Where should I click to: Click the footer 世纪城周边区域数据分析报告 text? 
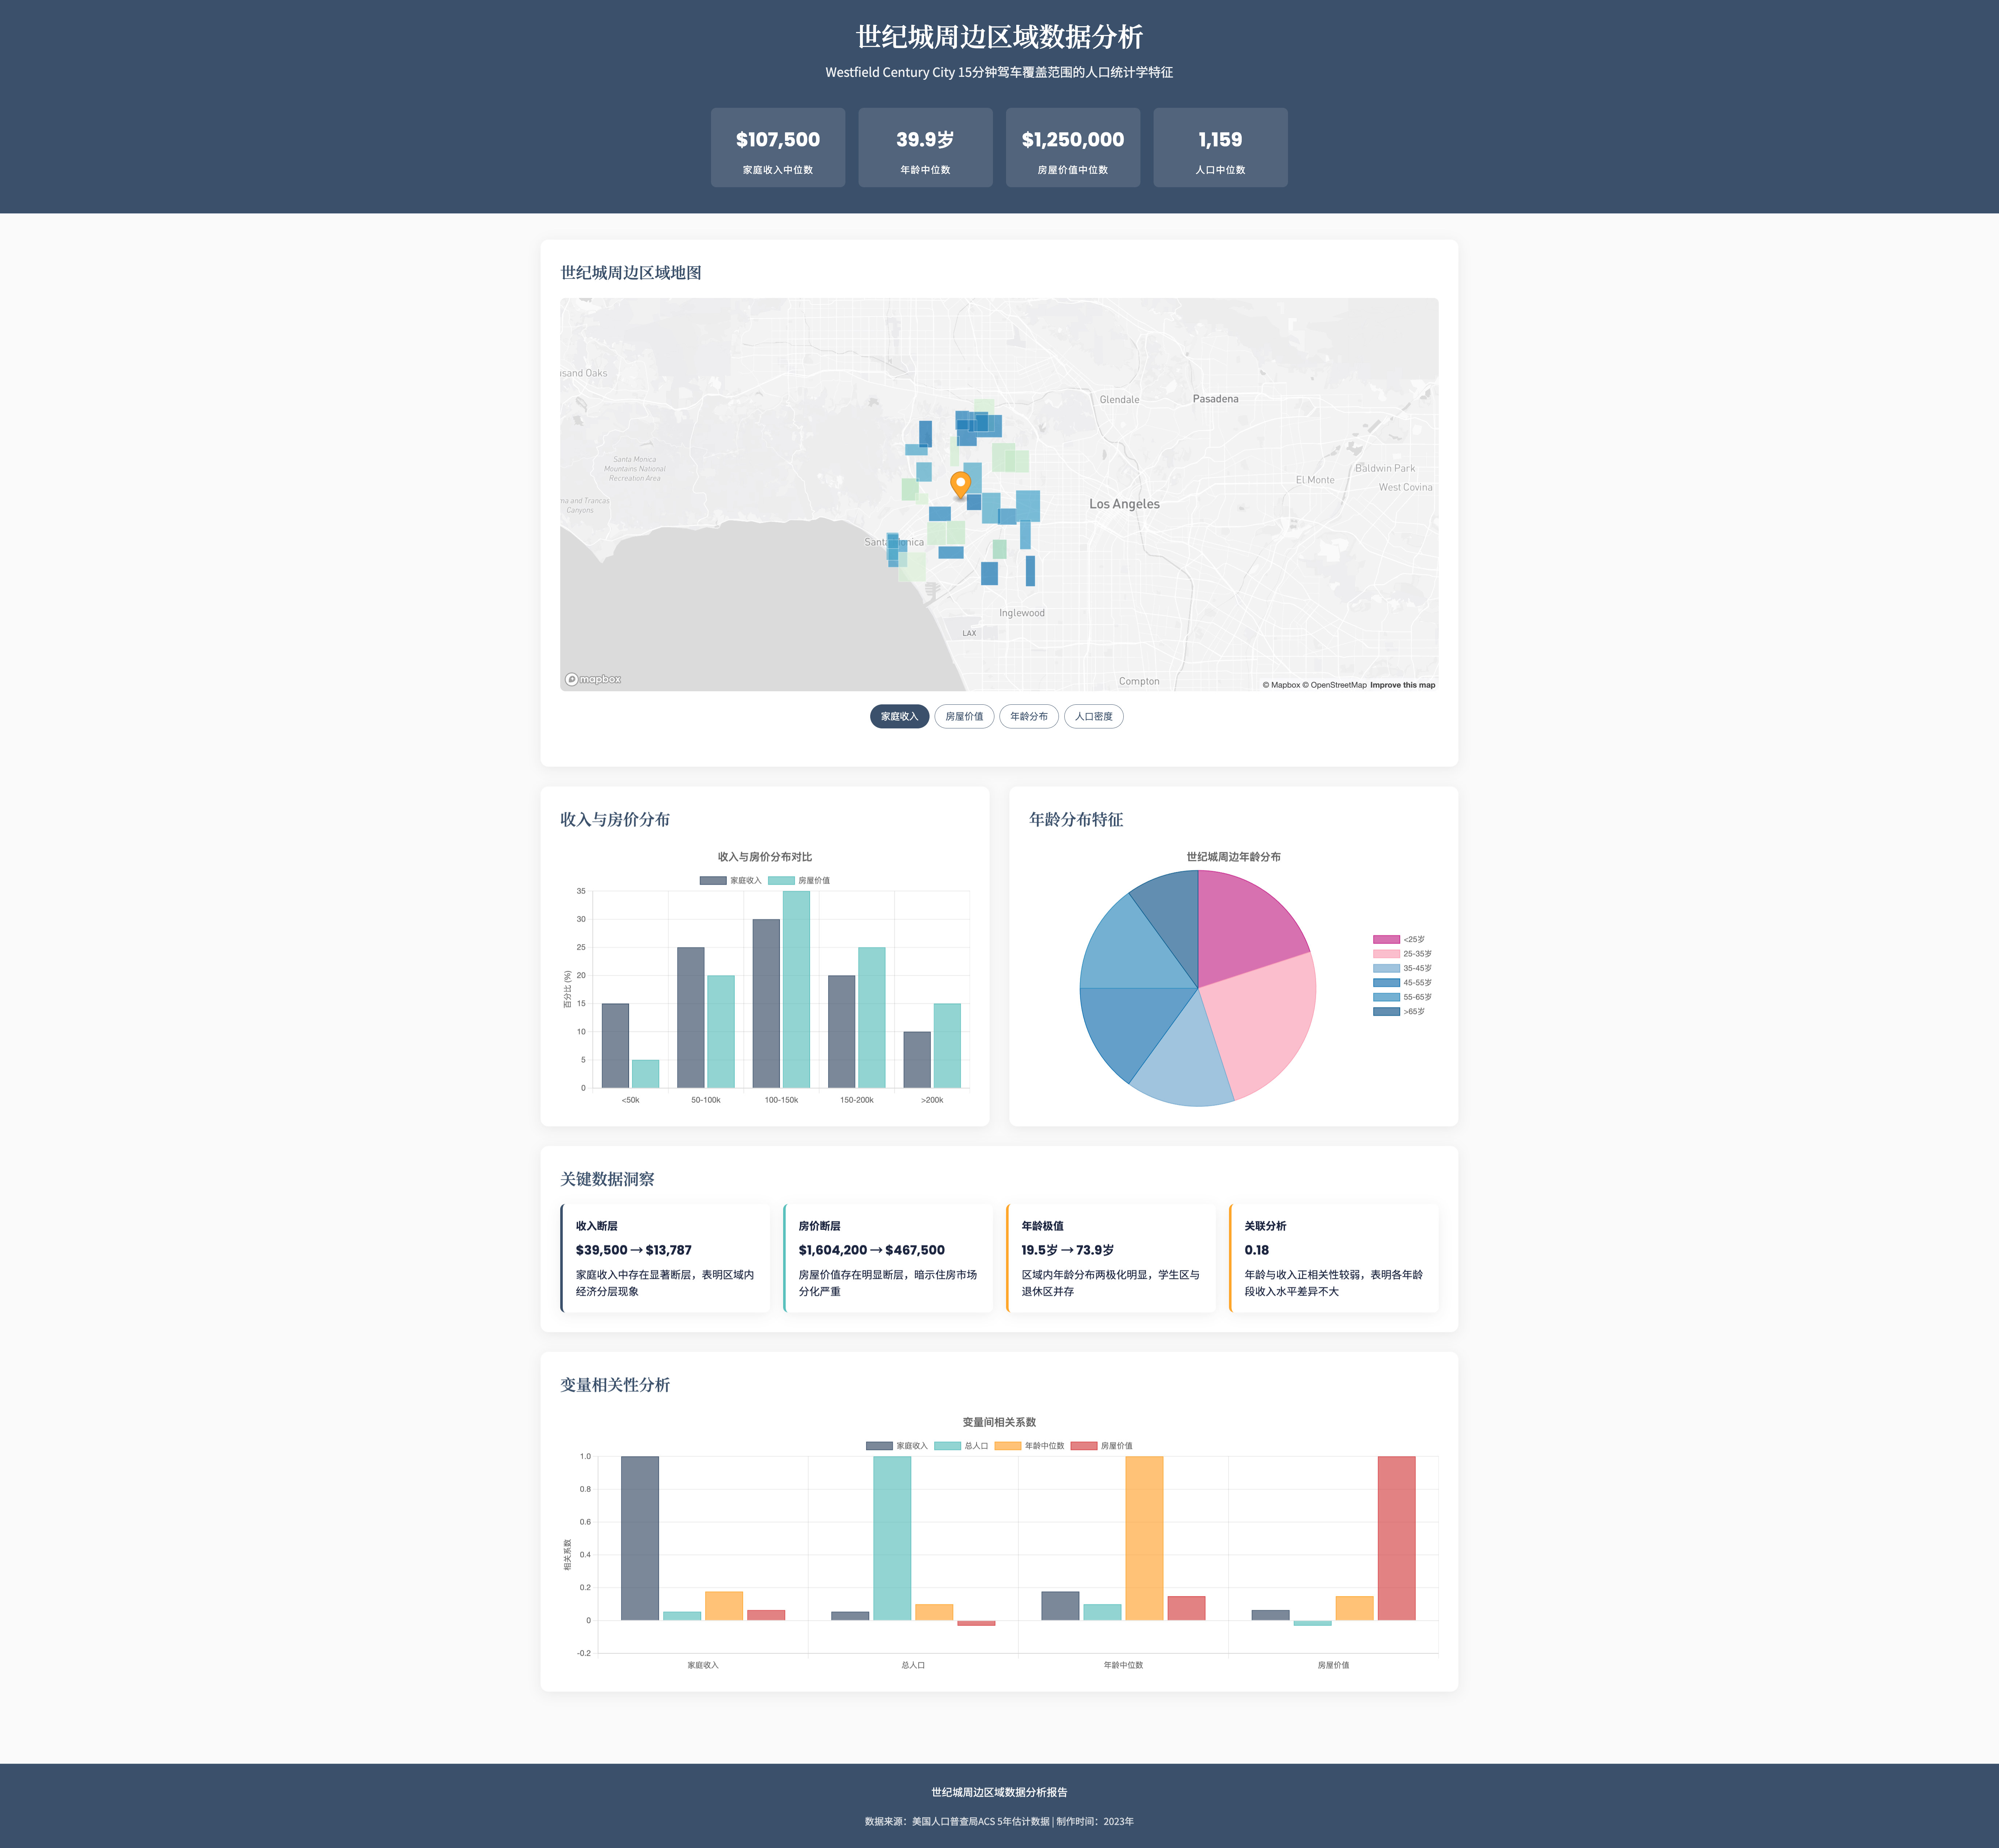pyautogui.click(x=999, y=1792)
